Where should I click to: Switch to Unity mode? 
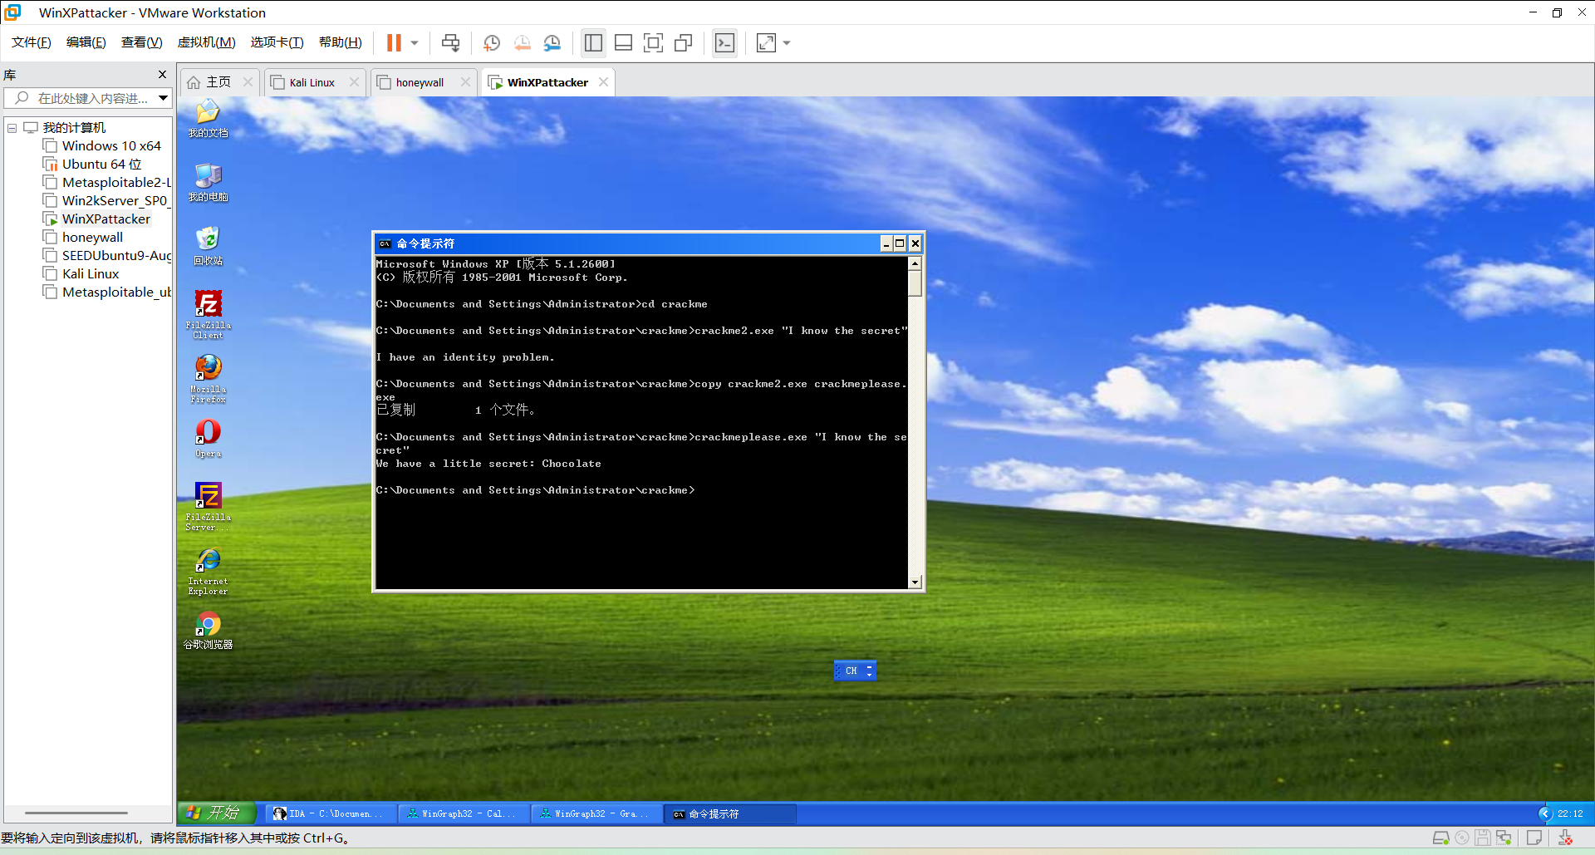[684, 42]
